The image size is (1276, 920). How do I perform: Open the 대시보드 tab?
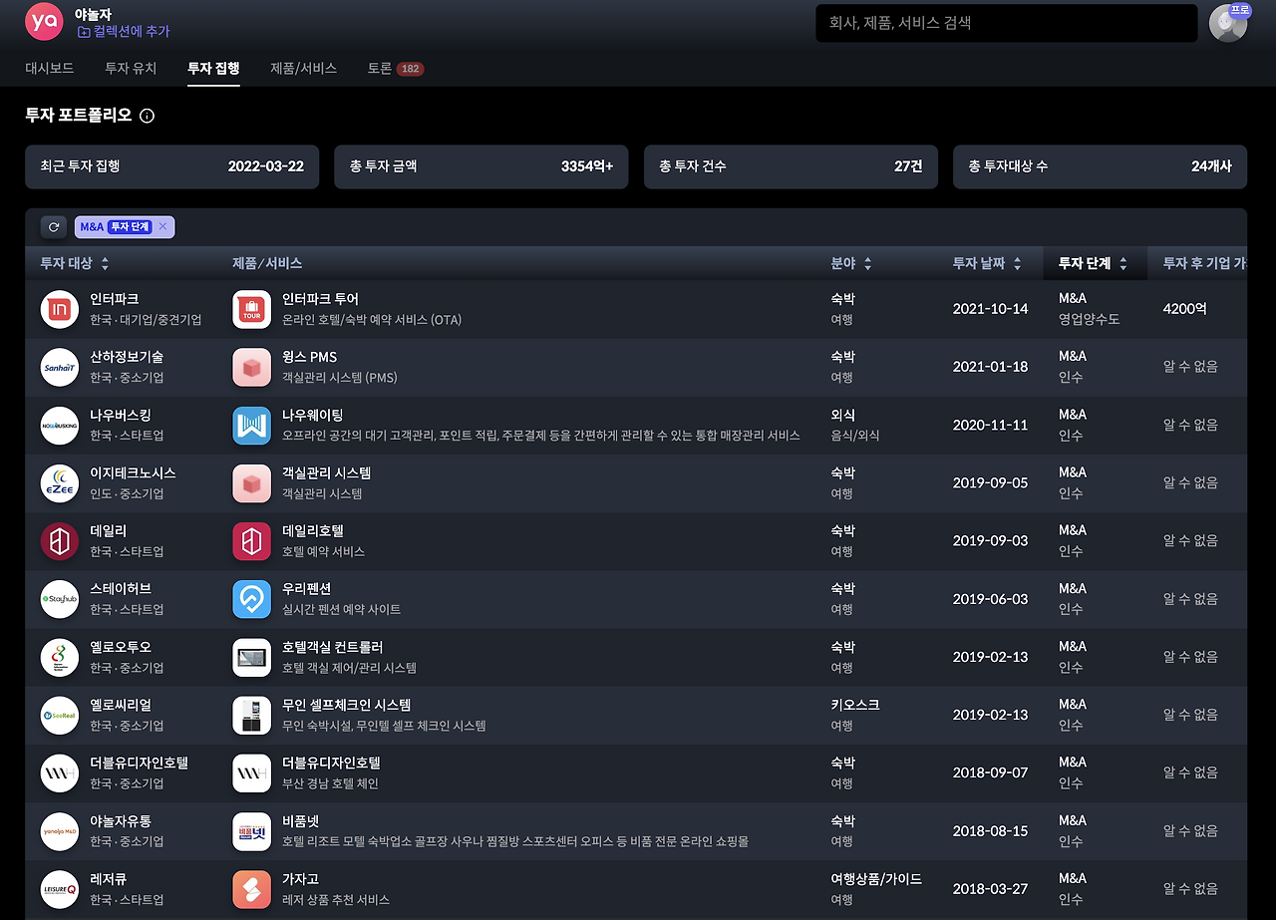pyautogui.click(x=50, y=69)
